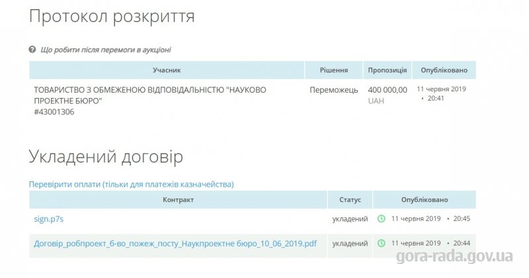Click participant name 'НАУКОВО ПРОЕКТНЕ БЮРО'
The image size is (529, 278).
tap(150, 95)
